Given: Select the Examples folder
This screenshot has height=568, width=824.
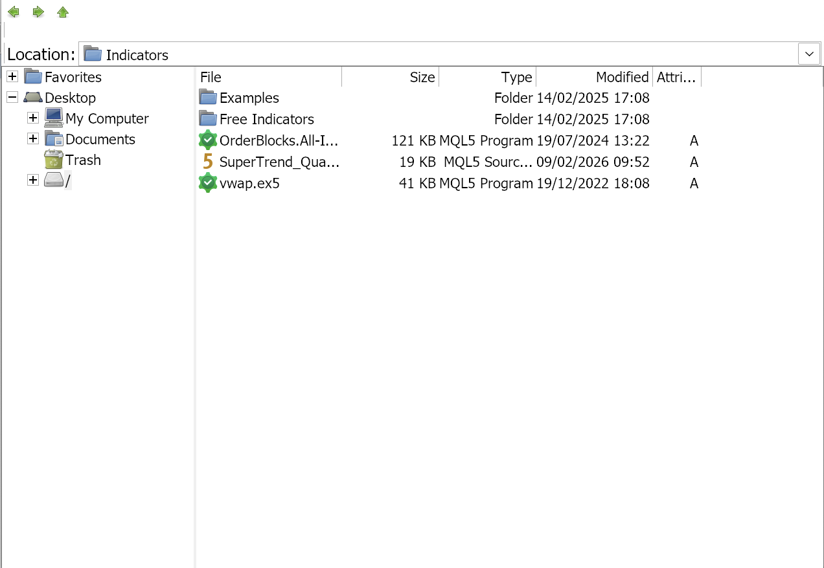Looking at the screenshot, I should (x=249, y=98).
